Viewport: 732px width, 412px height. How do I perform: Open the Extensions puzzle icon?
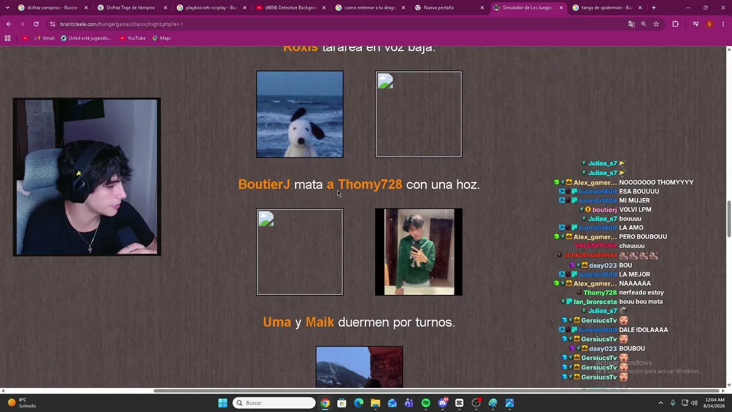click(x=675, y=24)
